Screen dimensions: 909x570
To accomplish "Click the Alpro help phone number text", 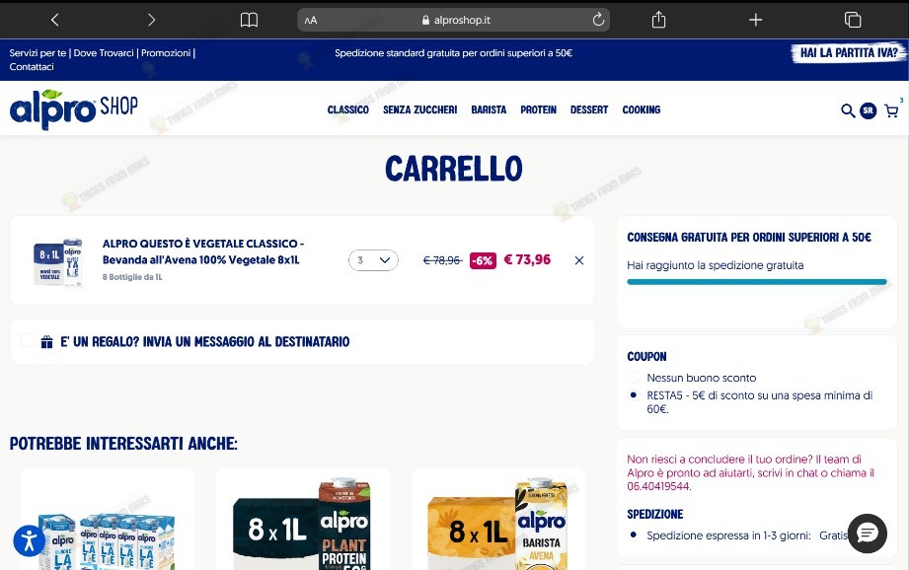I will (x=658, y=486).
